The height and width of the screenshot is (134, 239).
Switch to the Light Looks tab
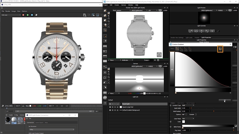pos(189,38)
